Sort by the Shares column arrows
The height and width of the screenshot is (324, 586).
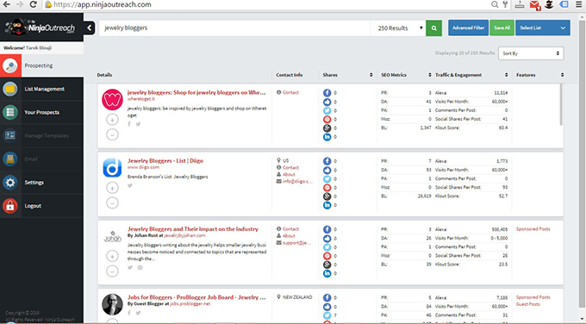pyautogui.click(x=371, y=75)
